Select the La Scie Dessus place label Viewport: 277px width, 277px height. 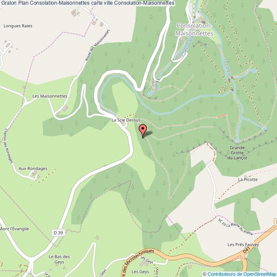point(126,120)
